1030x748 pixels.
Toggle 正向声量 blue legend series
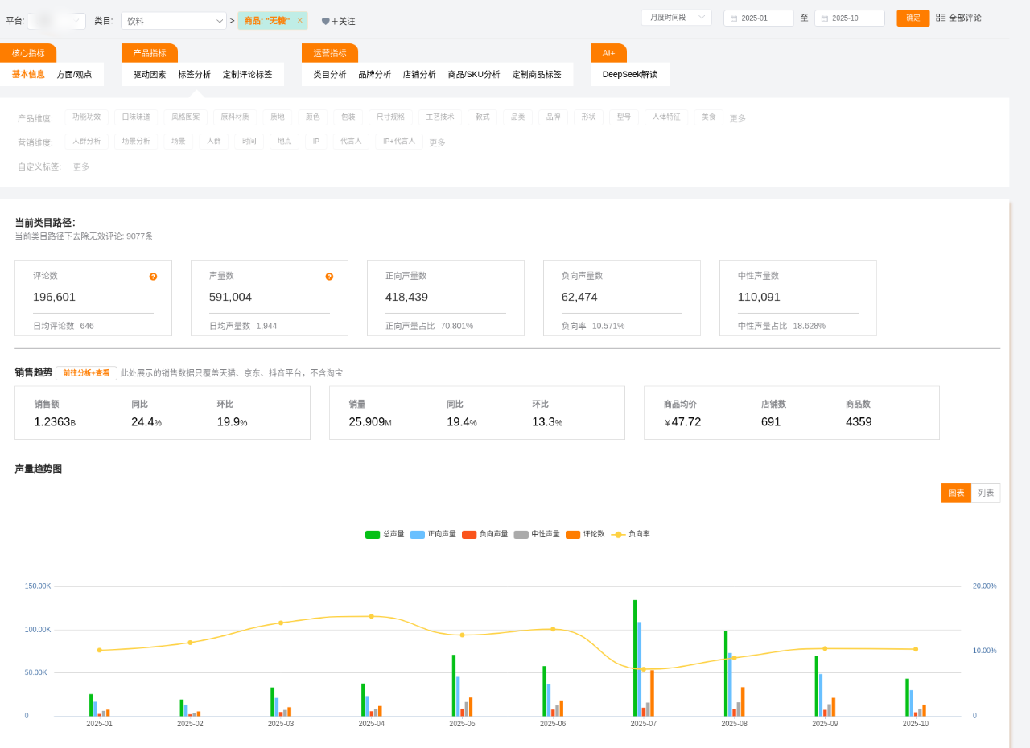(418, 534)
